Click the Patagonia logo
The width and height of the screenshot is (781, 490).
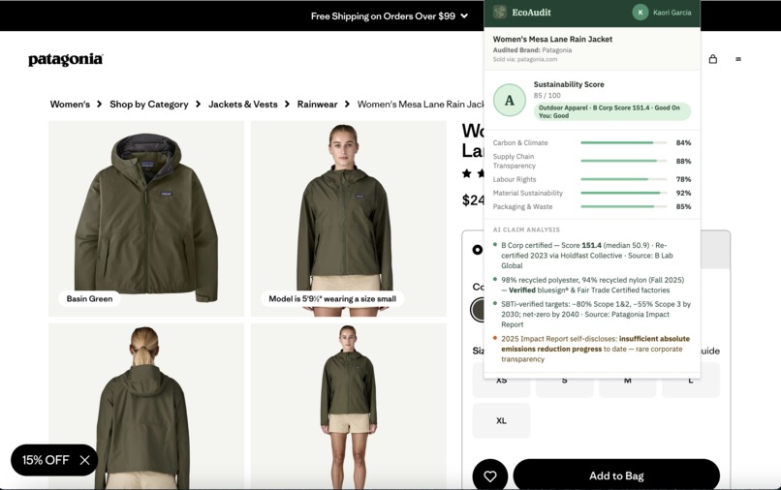tap(65, 59)
